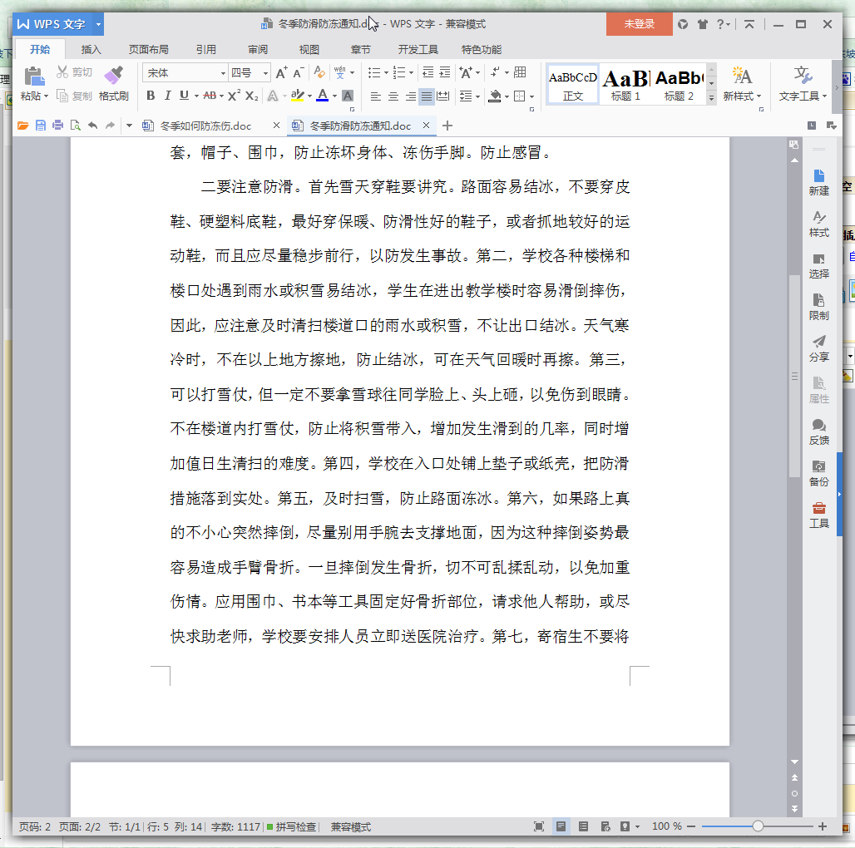The image size is (855, 848).
Task: Click 新建 in the right sidebar
Action: 819,183
